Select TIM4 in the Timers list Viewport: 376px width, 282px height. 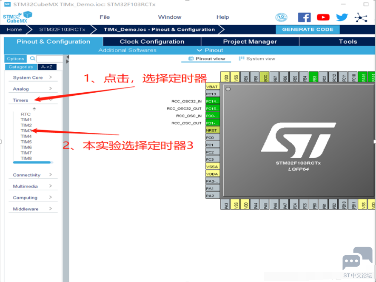(26, 136)
